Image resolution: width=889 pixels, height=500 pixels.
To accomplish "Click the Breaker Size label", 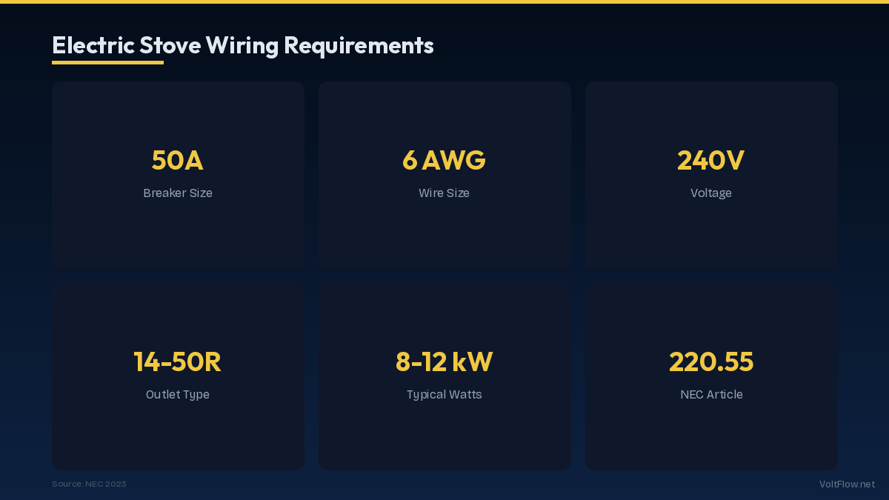I will click(x=178, y=193).
